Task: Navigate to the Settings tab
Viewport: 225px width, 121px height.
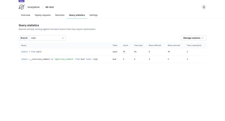Action: [93, 15]
